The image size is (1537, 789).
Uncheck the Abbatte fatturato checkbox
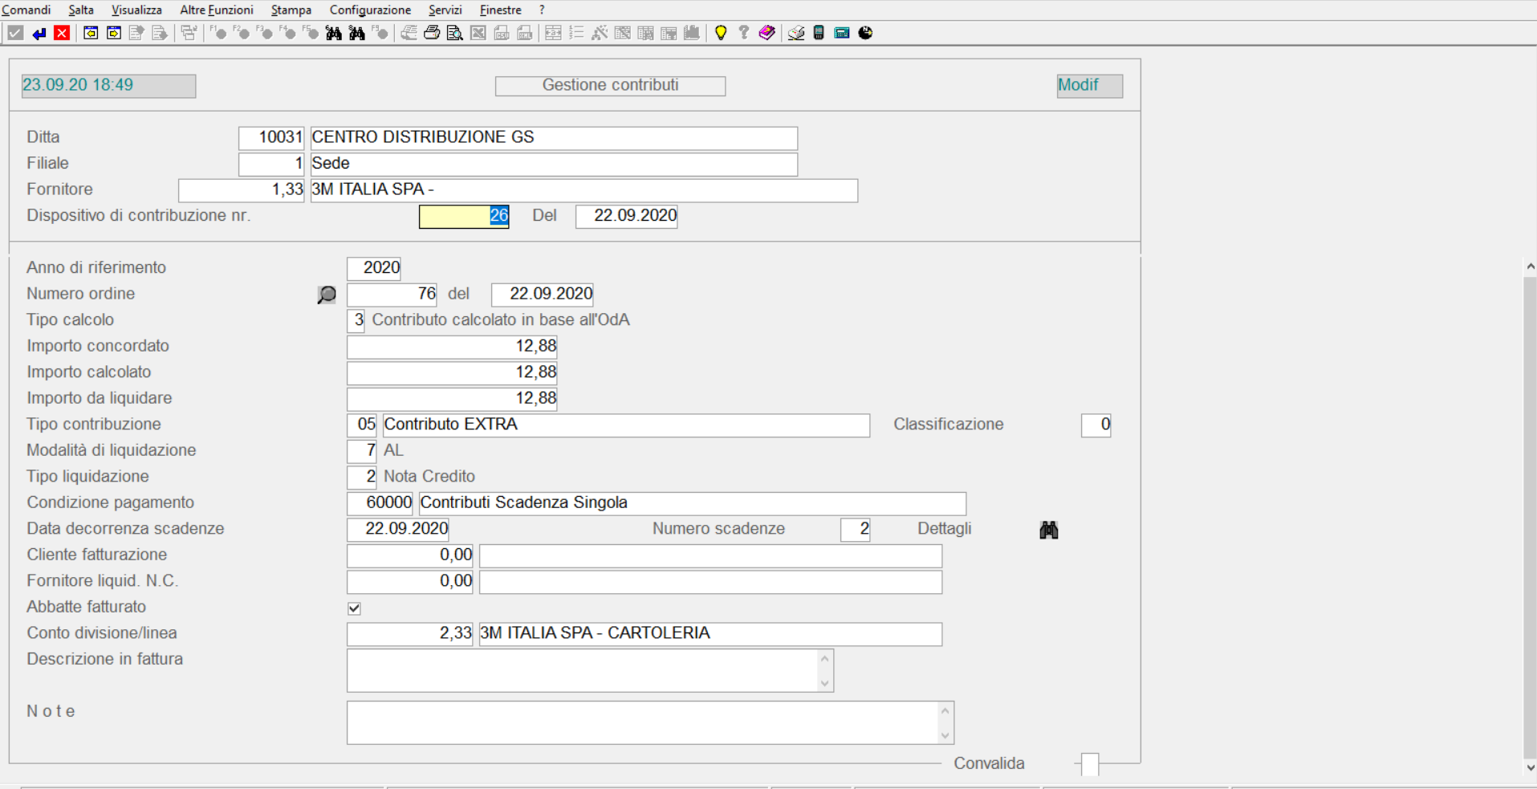(354, 608)
